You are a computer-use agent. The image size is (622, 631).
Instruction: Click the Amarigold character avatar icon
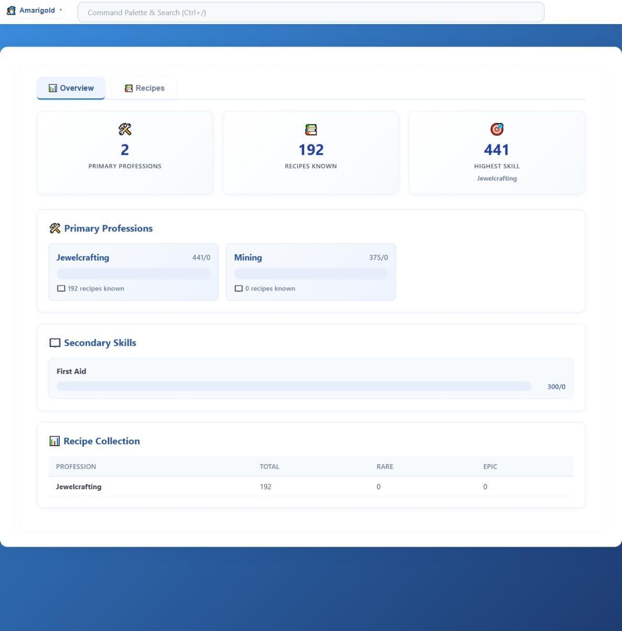pyautogui.click(x=11, y=10)
